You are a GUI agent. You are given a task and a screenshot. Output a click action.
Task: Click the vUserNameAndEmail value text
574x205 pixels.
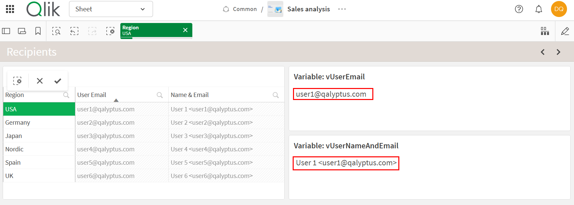pos(346,163)
